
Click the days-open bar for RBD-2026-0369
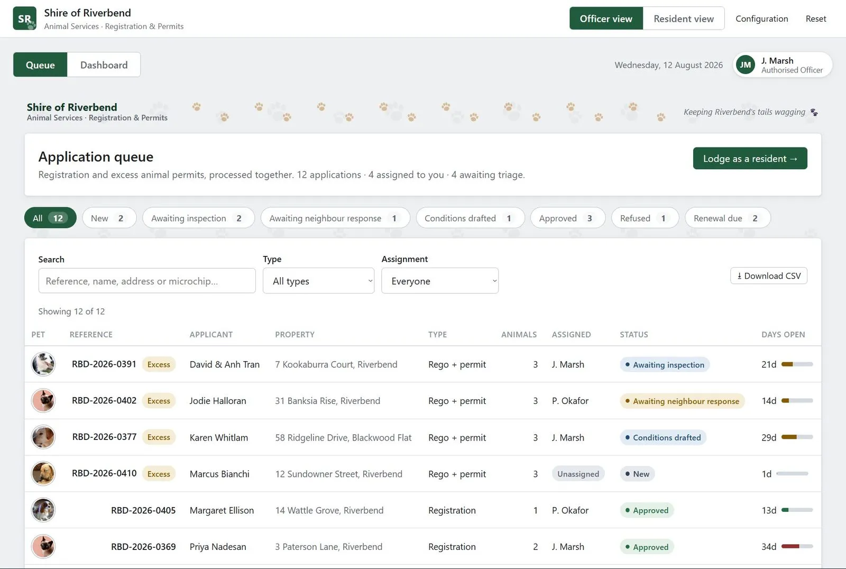(797, 546)
